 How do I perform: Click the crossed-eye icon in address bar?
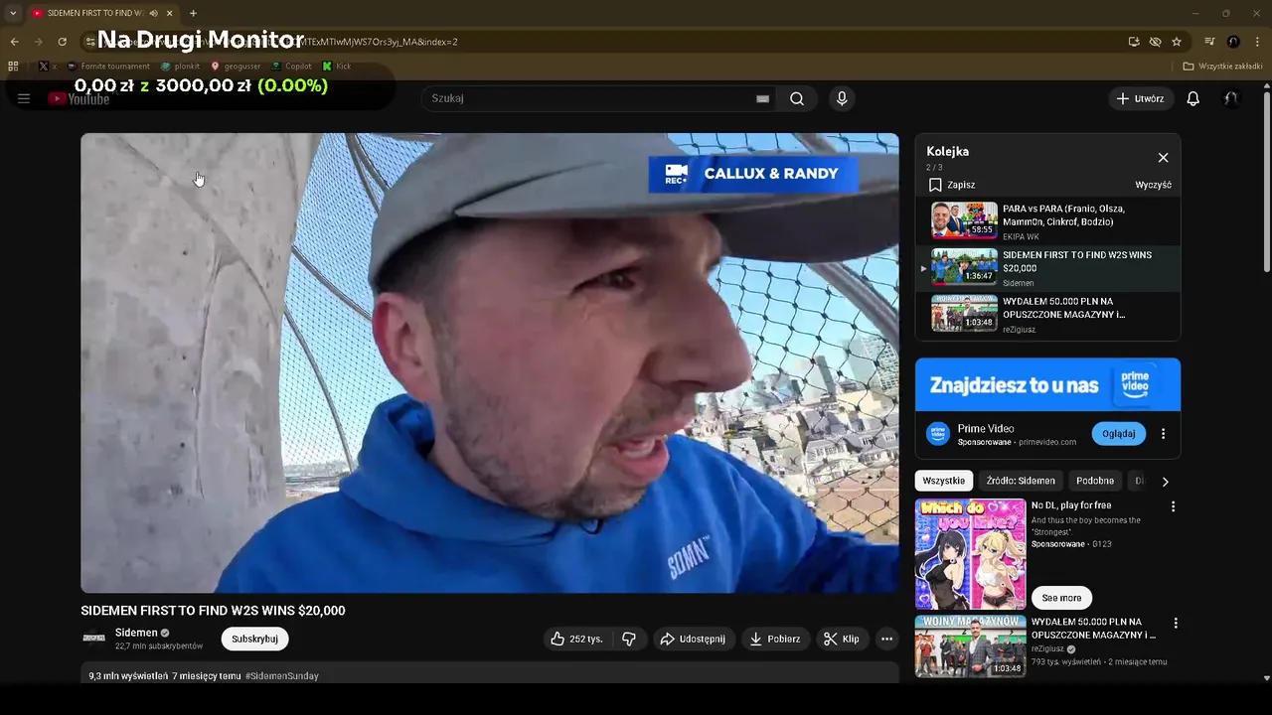coord(1155,42)
